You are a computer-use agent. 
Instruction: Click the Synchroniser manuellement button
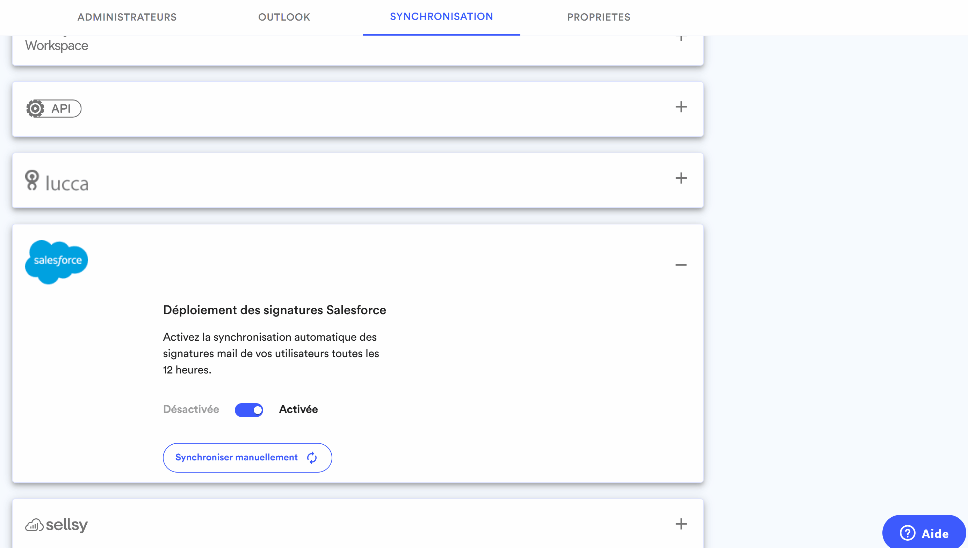pyautogui.click(x=247, y=457)
